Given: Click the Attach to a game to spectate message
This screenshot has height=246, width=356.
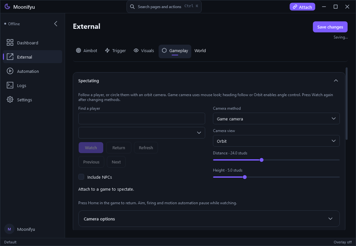Looking at the screenshot, I should (x=106, y=189).
